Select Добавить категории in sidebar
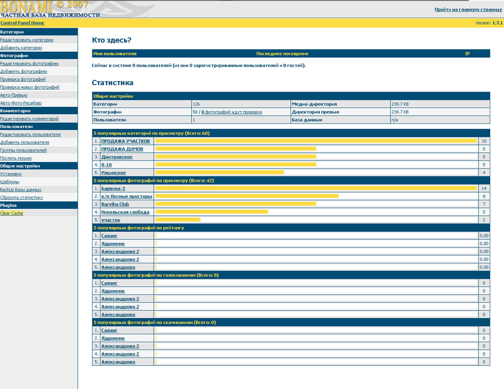 21,48
